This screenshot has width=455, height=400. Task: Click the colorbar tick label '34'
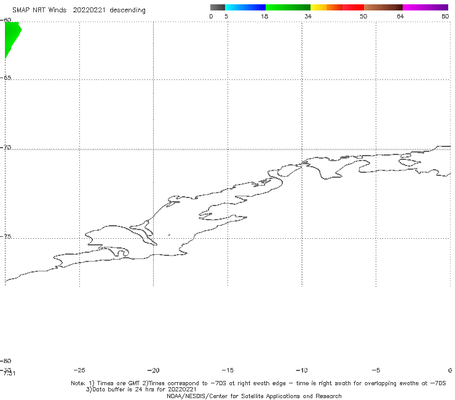[x=308, y=17]
